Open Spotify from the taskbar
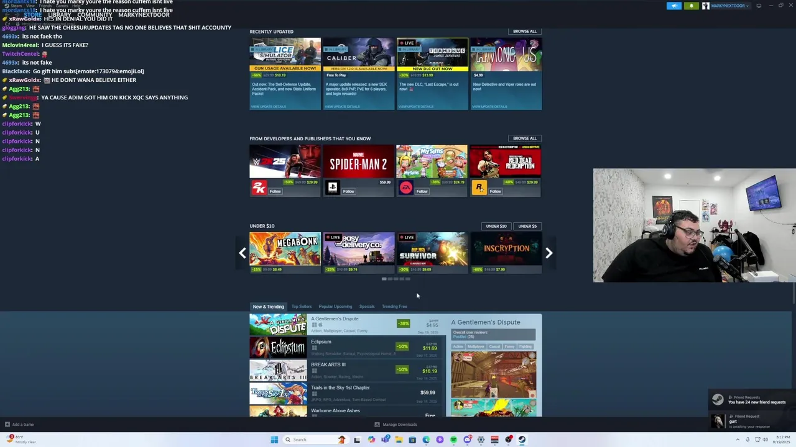This screenshot has width=796, height=447. [453, 440]
